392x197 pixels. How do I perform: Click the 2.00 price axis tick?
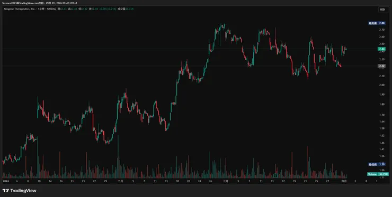[x=382, y=85]
